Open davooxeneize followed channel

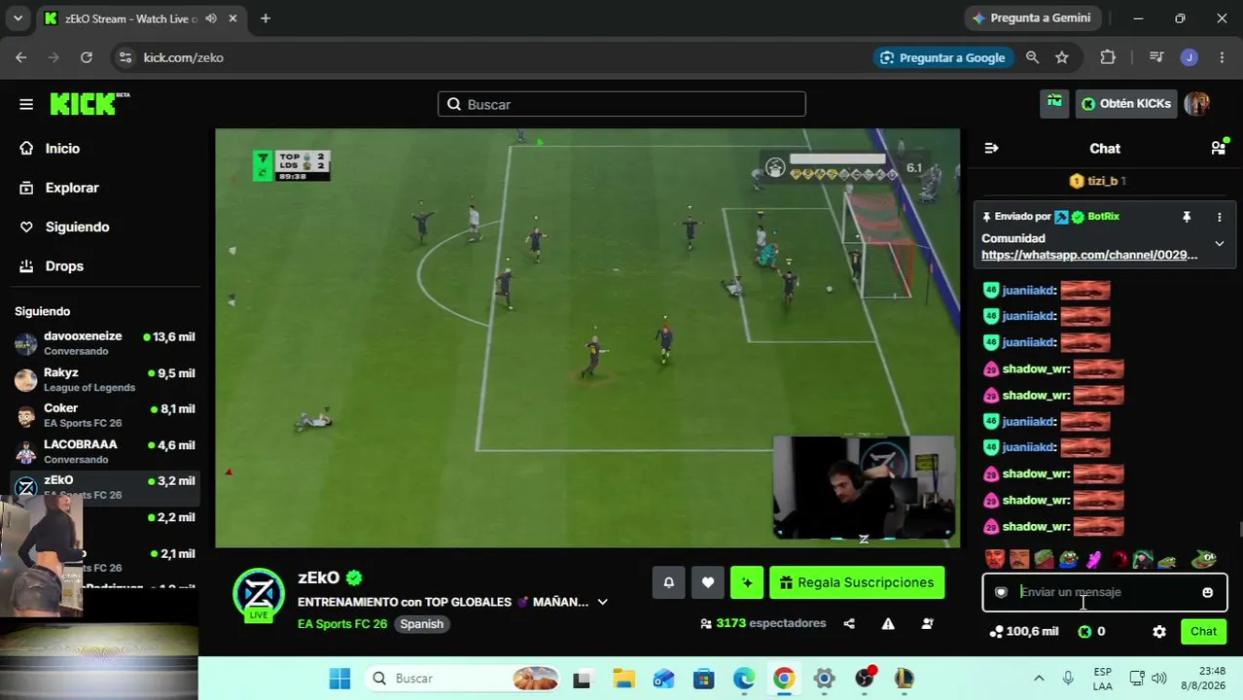coord(105,343)
